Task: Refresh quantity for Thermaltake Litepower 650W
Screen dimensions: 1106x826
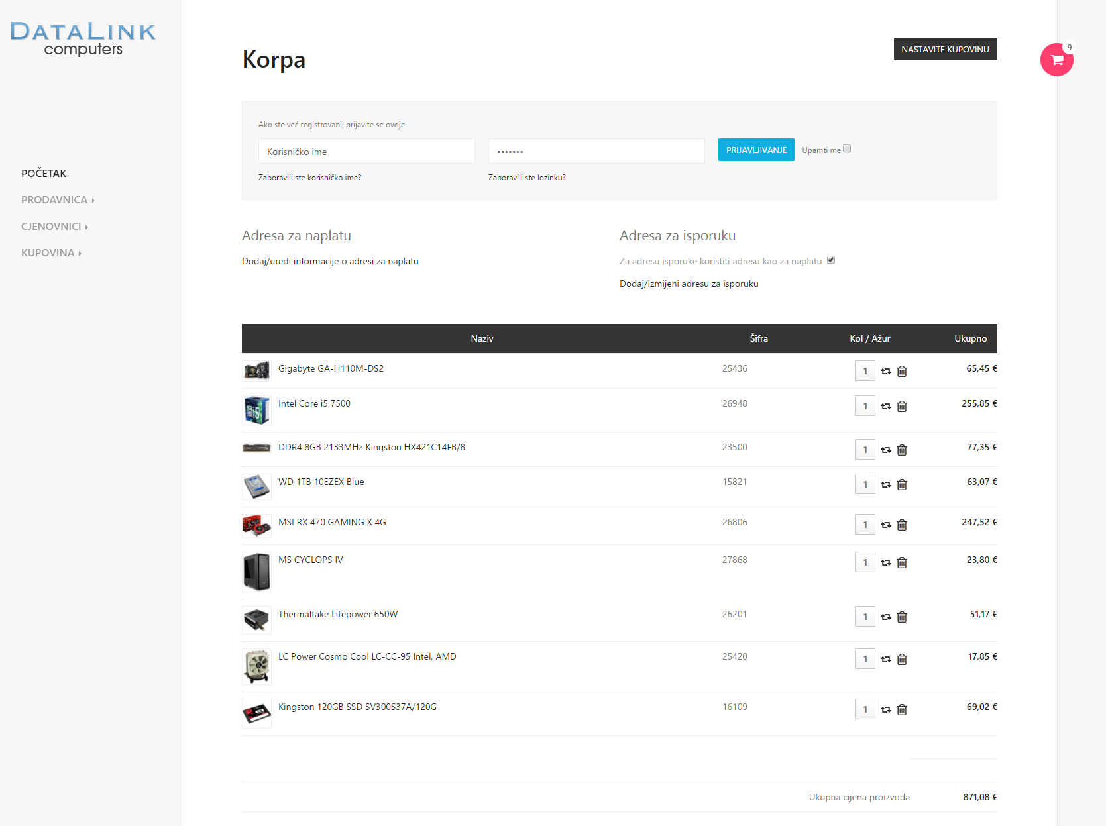Action: [x=886, y=617]
